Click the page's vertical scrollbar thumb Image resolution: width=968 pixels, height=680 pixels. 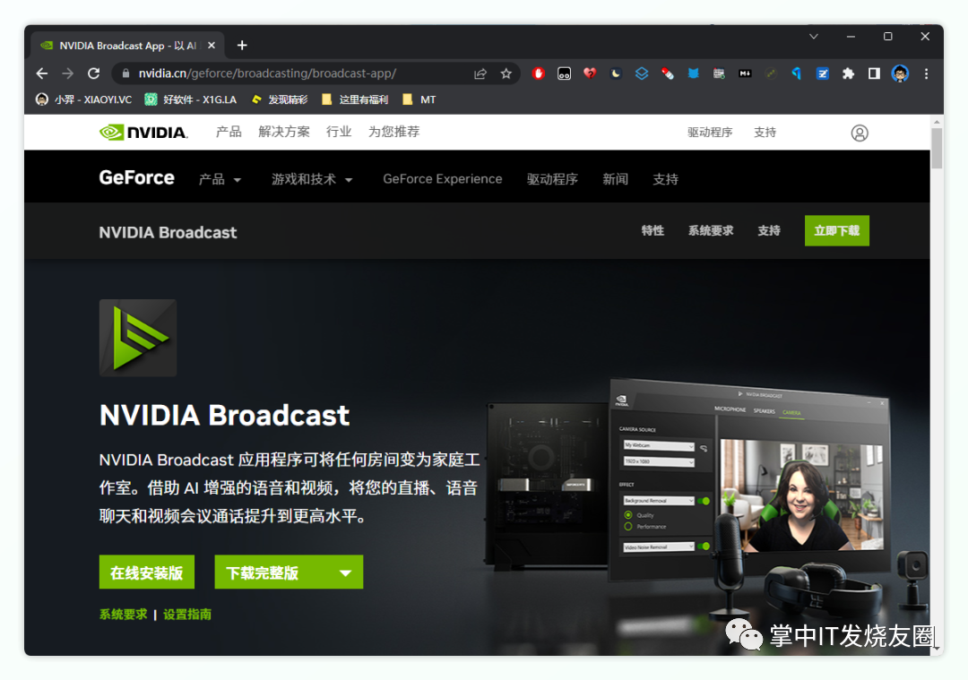click(938, 148)
